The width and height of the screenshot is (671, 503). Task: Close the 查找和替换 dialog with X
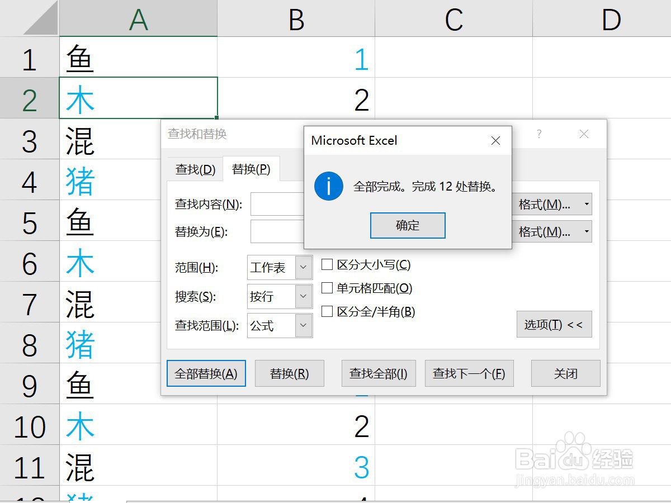tap(584, 134)
